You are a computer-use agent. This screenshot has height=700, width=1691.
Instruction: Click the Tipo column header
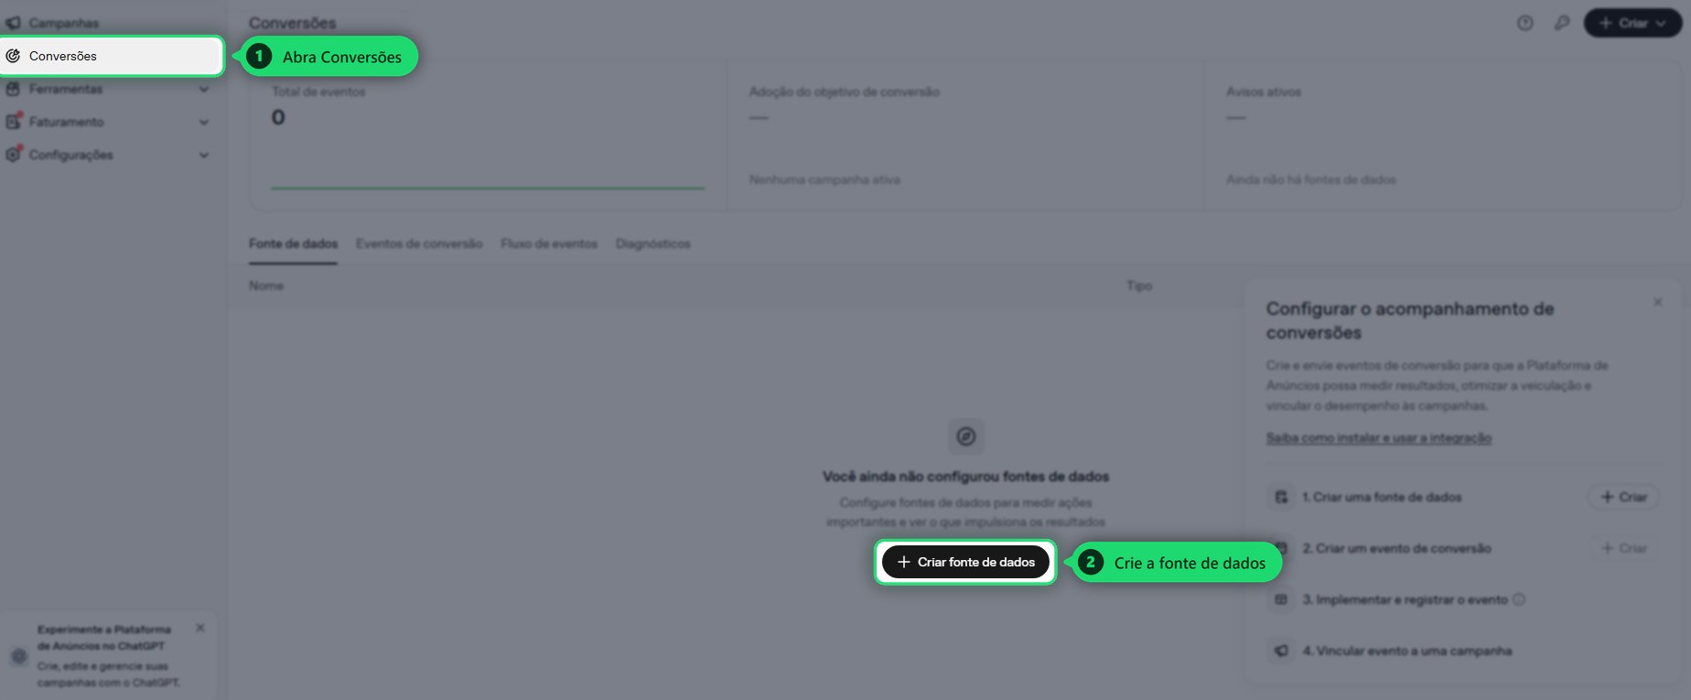[x=1139, y=286]
